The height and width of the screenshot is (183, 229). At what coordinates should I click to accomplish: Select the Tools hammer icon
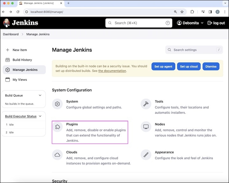click(146, 104)
